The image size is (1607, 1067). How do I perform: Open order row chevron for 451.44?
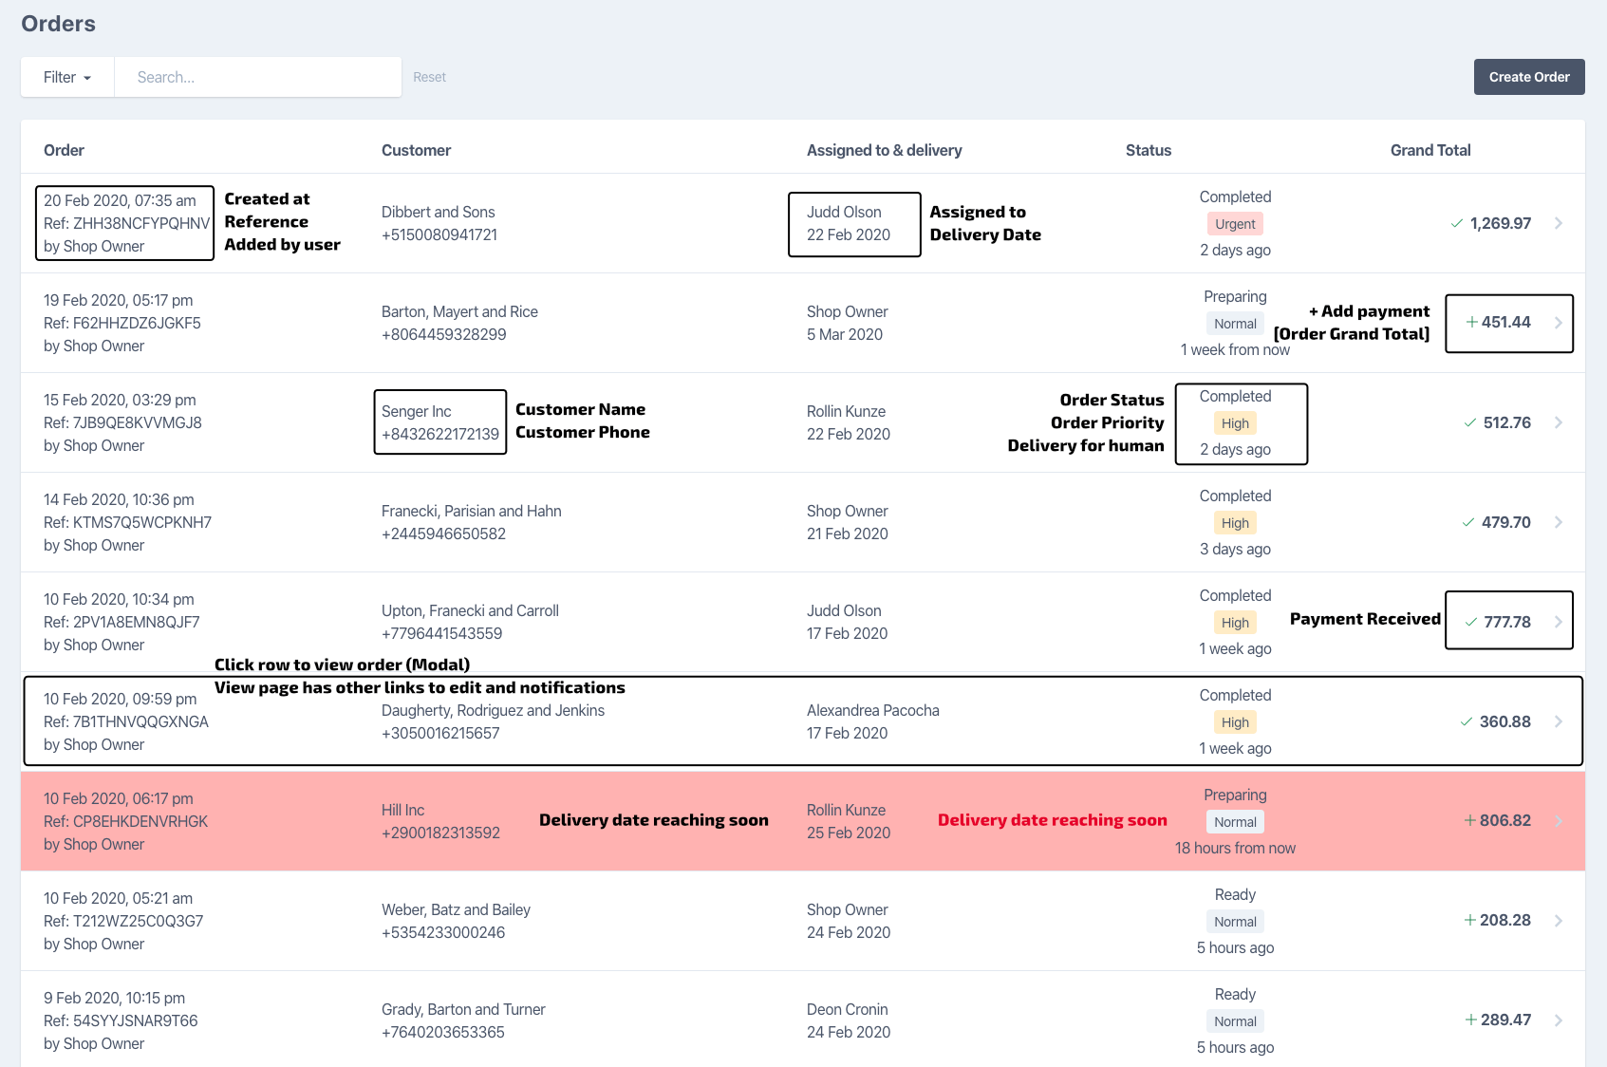point(1559,323)
